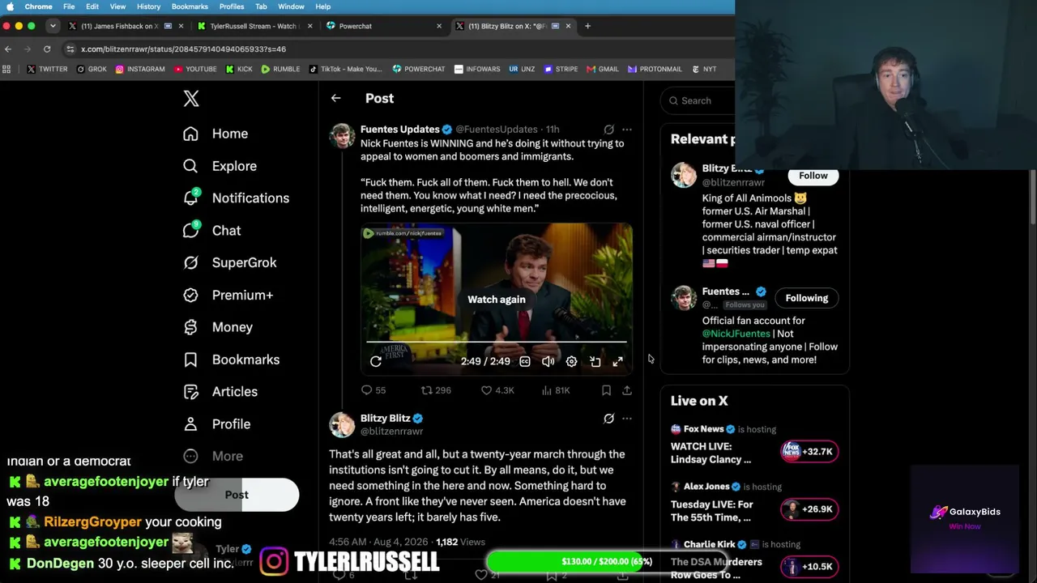Viewport: 1037px width, 583px height.
Task: Open the GROK bookmark
Action: [x=92, y=69]
